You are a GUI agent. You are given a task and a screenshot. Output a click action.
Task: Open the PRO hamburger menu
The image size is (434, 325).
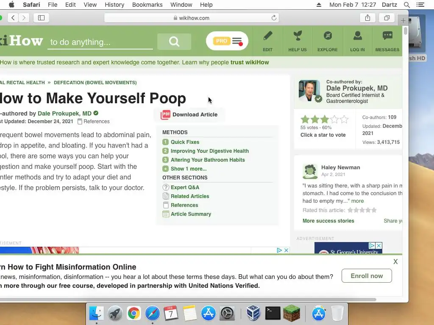(x=237, y=41)
